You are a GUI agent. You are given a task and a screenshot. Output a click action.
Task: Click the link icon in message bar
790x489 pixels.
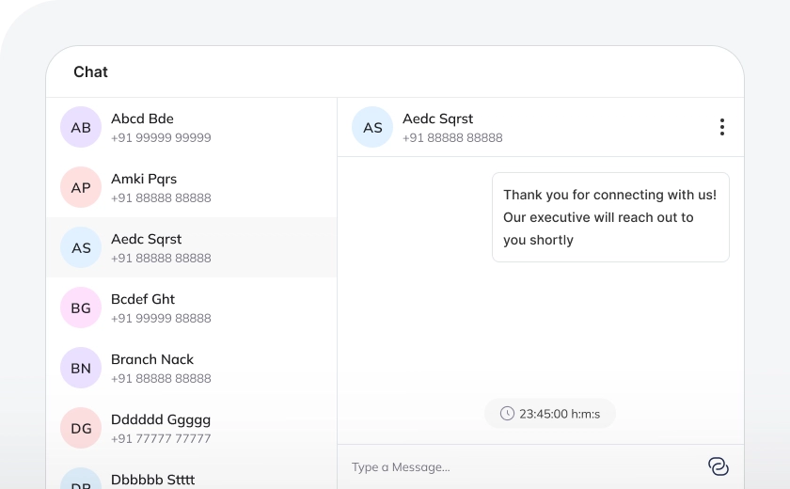(x=718, y=466)
